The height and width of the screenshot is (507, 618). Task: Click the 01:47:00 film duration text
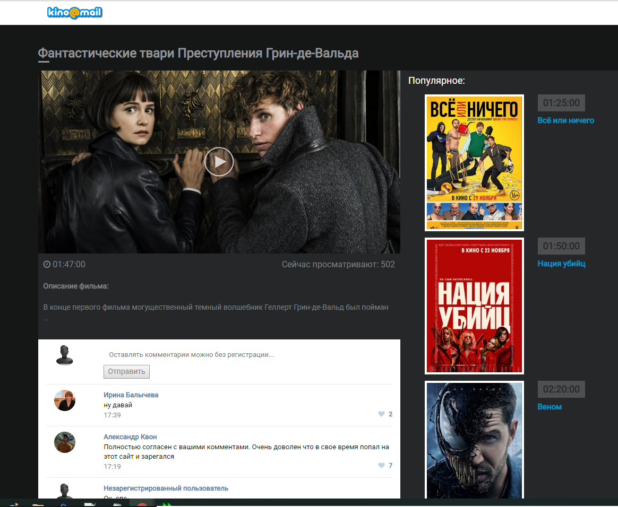69,265
